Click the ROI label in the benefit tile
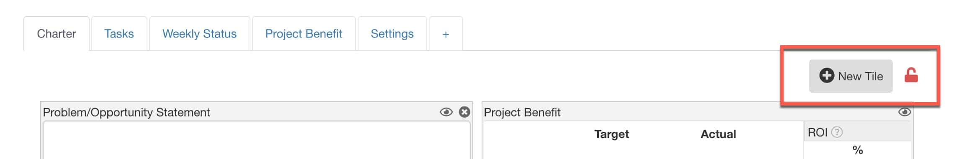This screenshot has height=159, width=954. pos(817,132)
